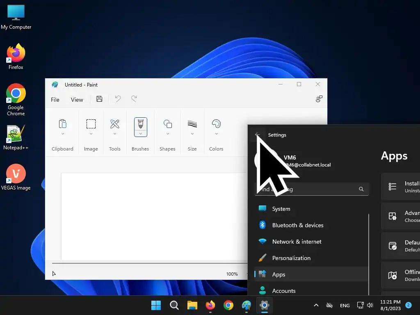The image size is (420, 315).
Task: Open taskbar Search
Action: [x=174, y=305]
